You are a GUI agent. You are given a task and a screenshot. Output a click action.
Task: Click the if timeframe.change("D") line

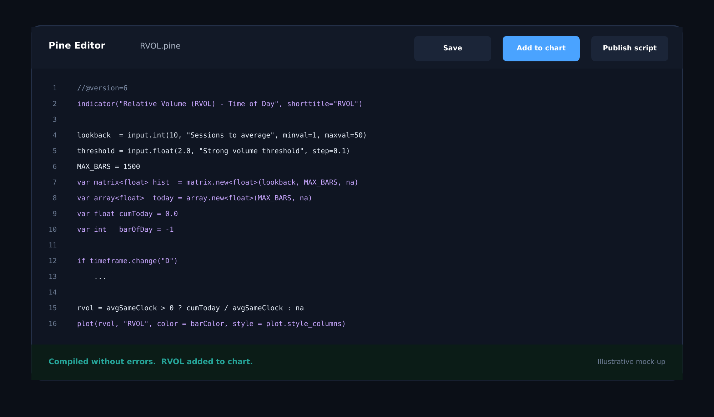point(127,261)
